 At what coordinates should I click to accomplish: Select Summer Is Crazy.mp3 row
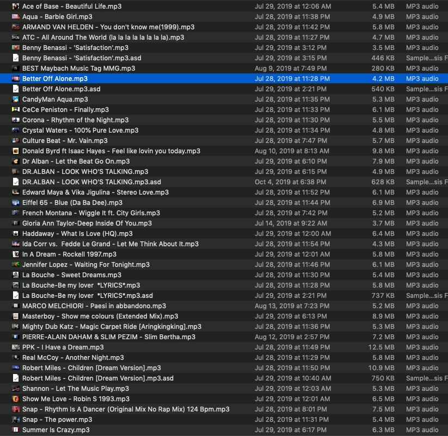(x=224, y=429)
